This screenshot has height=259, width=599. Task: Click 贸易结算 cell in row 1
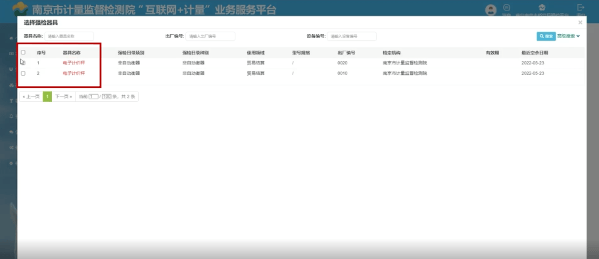tap(256, 62)
